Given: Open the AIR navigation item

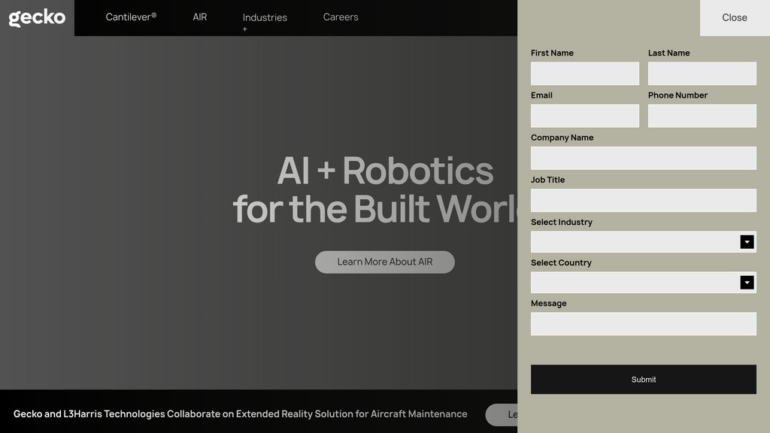Looking at the screenshot, I should (x=199, y=17).
